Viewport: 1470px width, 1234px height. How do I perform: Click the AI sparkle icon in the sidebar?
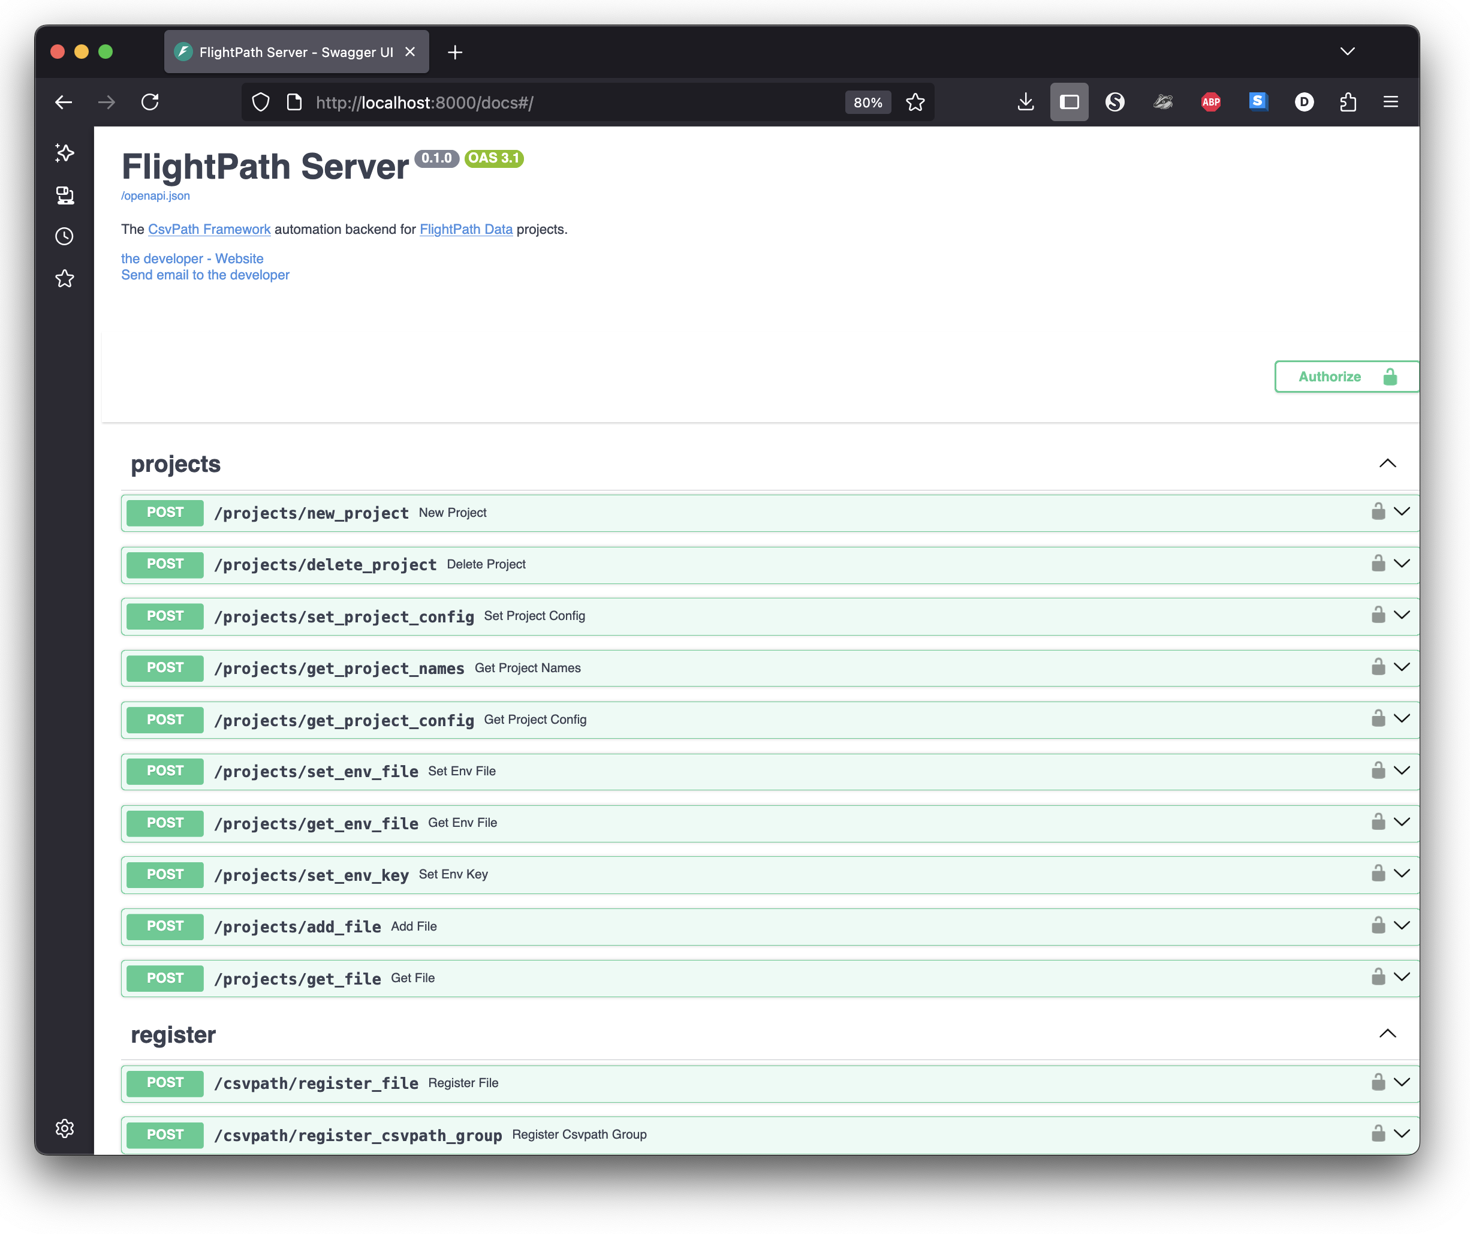(64, 152)
